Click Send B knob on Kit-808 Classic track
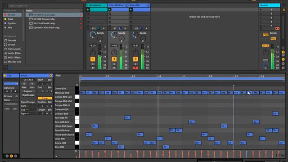Screen dimensions: 288x162 coord(121,38)
